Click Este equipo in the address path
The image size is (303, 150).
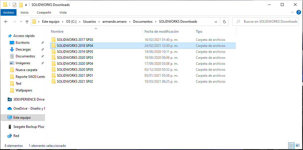click(51, 22)
